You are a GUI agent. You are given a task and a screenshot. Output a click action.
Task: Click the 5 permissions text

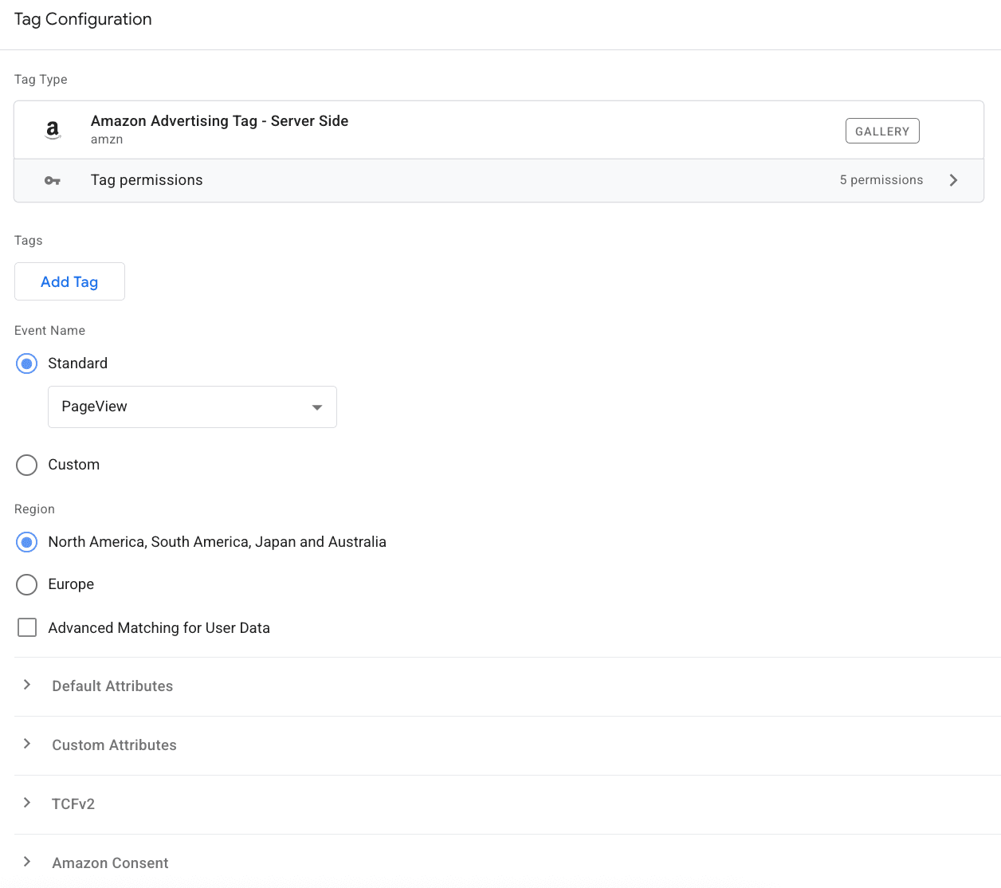881,180
